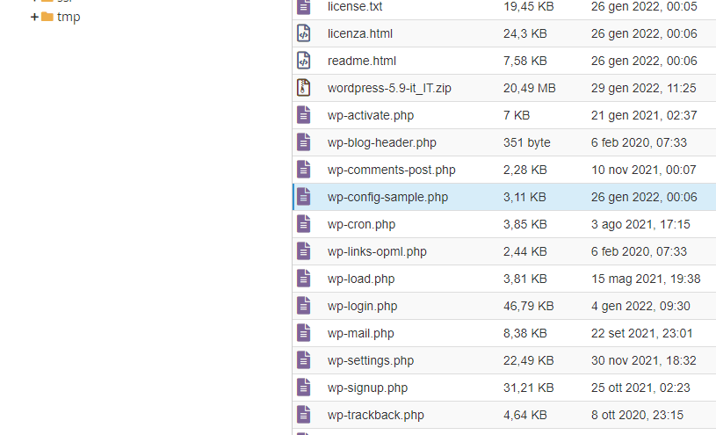Click the readme.html code file icon
This screenshot has height=435, width=716.
click(304, 61)
